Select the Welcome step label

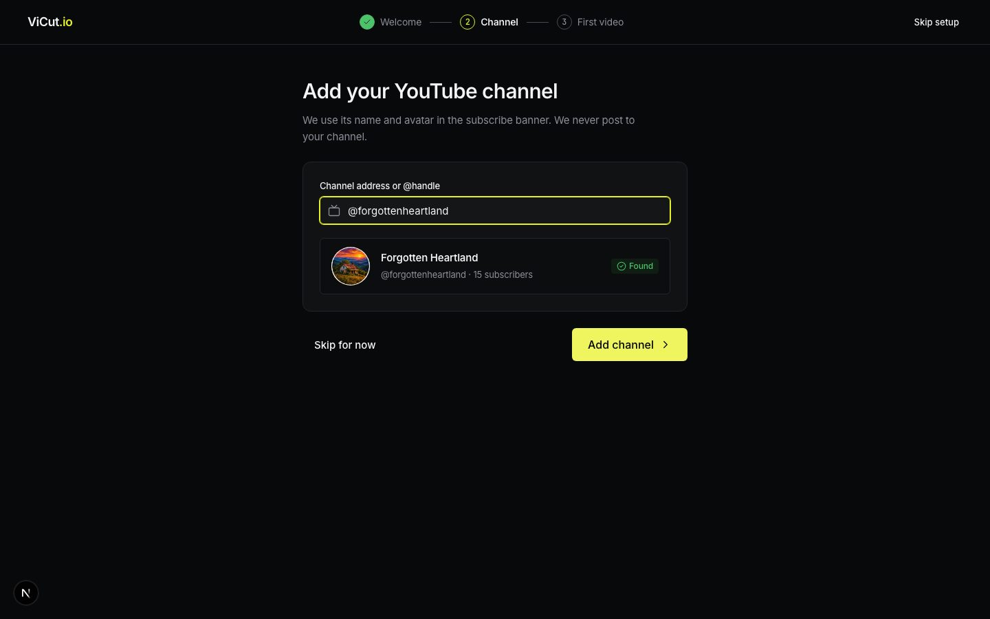click(401, 22)
